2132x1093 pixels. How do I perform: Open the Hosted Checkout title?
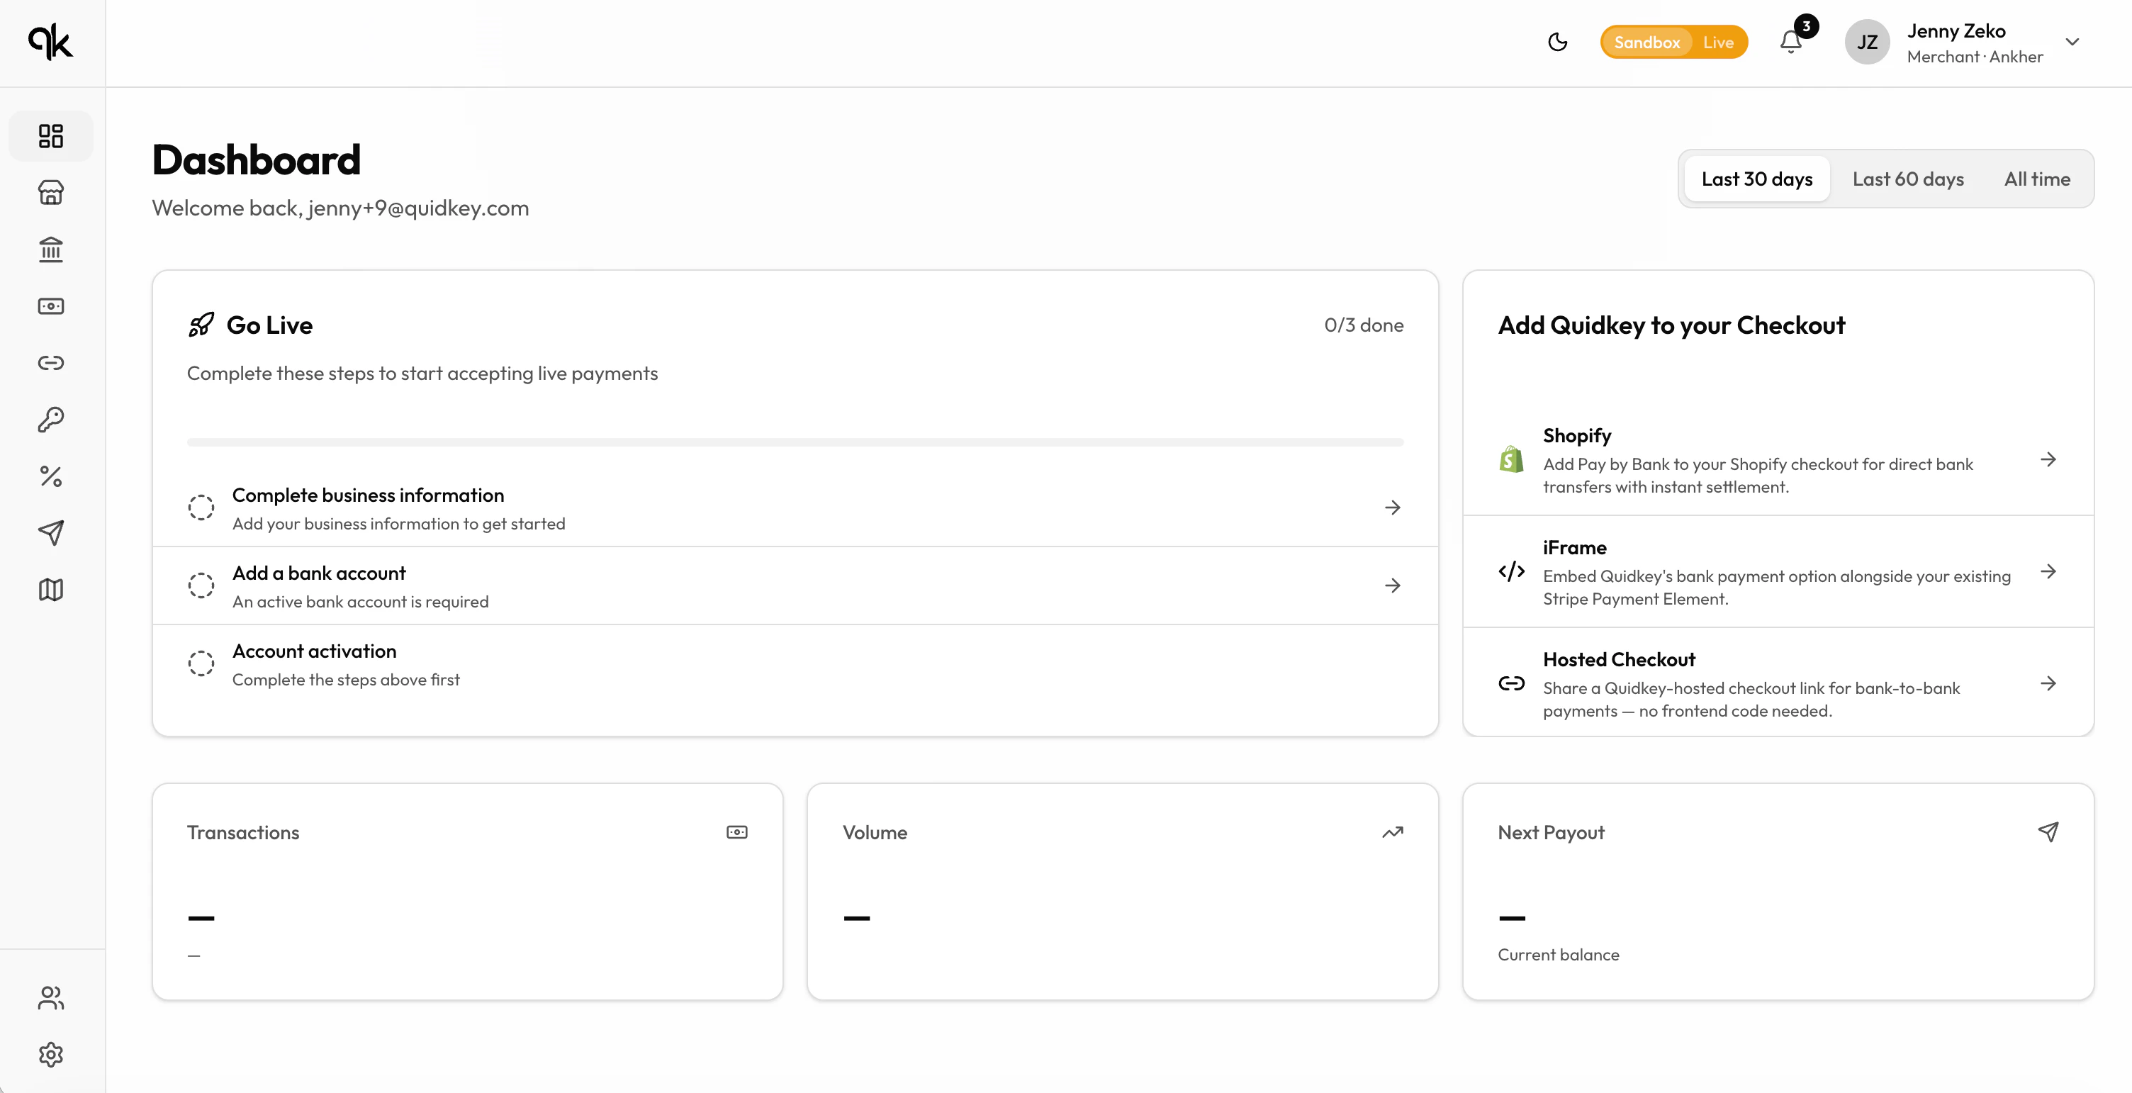(x=1619, y=659)
